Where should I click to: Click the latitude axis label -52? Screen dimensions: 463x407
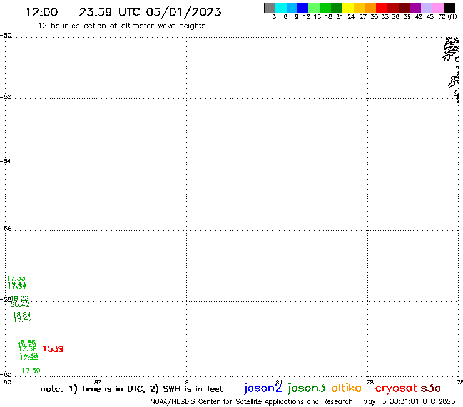point(6,96)
